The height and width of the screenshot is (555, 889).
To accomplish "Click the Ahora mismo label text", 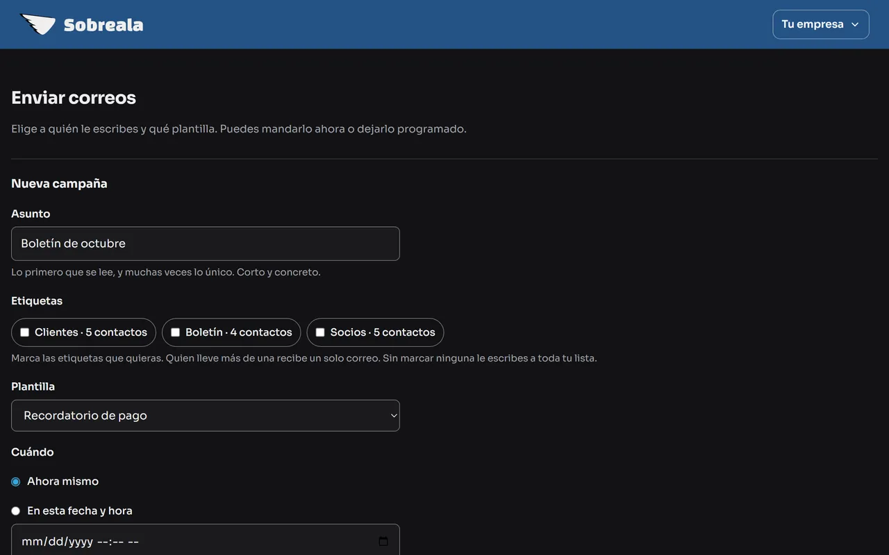I will pyautogui.click(x=63, y=481).
